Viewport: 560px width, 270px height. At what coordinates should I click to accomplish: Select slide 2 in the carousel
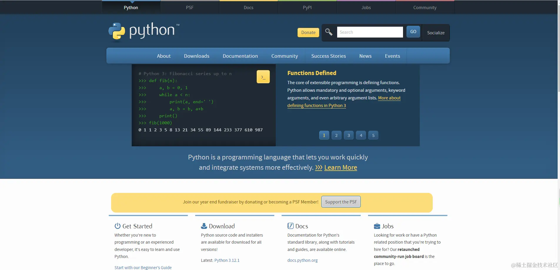coord(336,135)
